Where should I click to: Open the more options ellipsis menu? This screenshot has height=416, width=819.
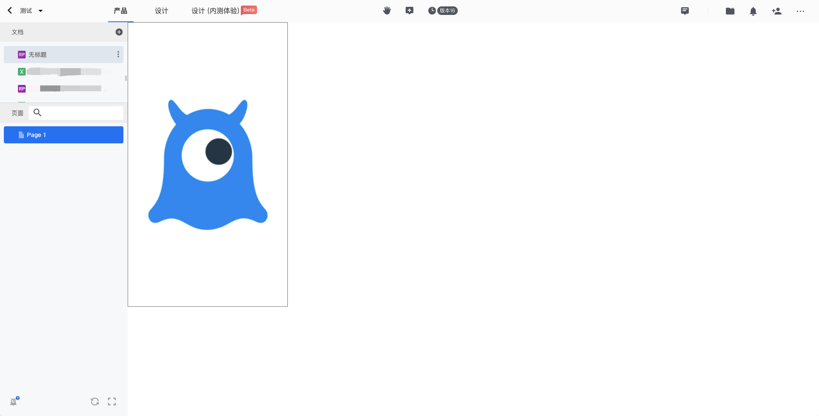tap(800, 11)
